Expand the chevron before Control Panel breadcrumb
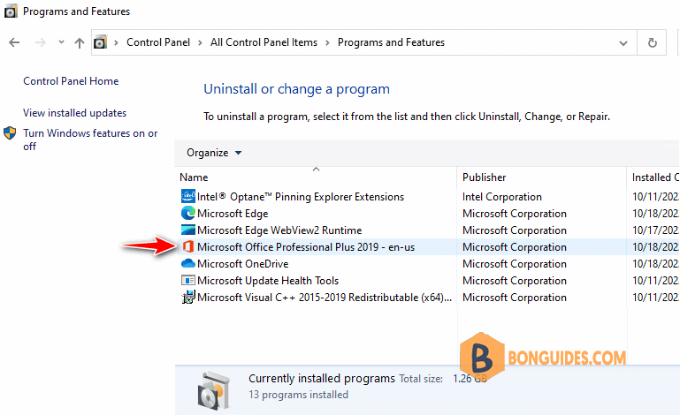 tap(116, 42)
